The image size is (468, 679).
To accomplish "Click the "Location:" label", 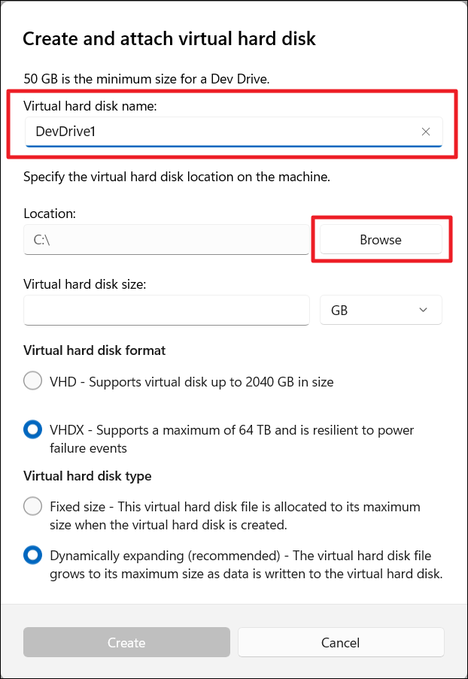I will (50, 214).
